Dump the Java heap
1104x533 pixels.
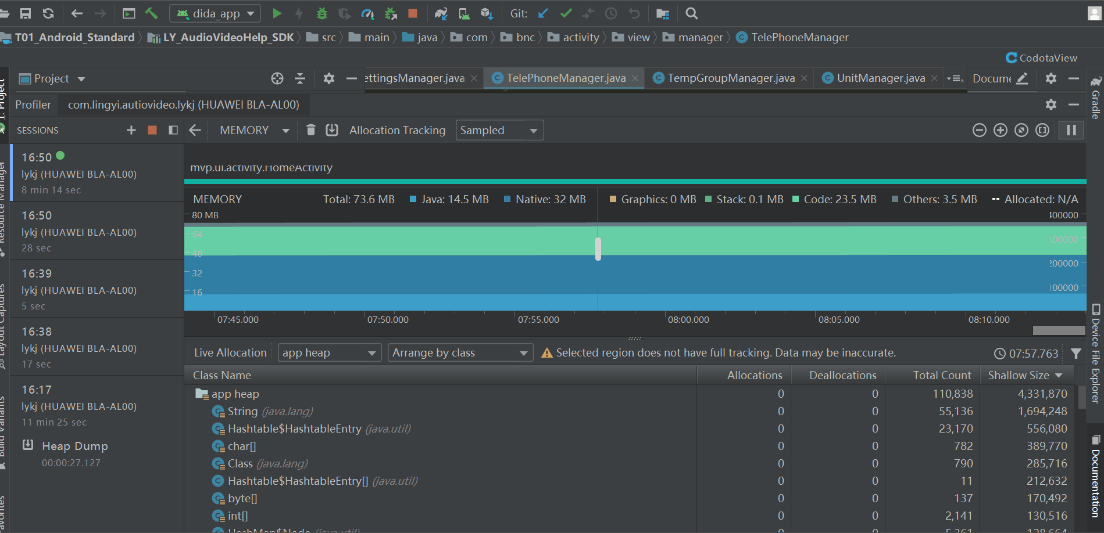pos(332,130)
